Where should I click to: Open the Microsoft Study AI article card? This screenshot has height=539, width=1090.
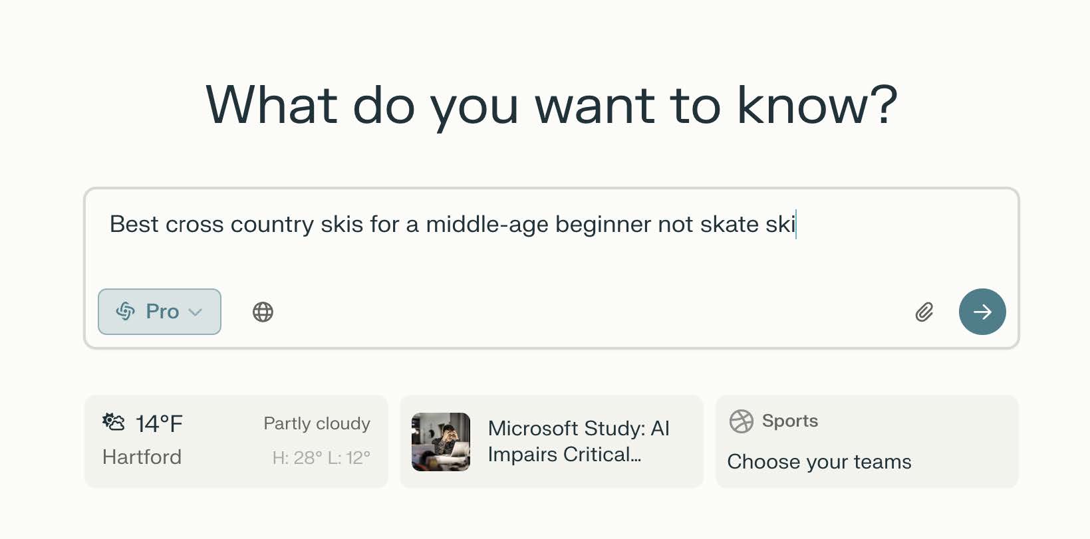tap(551, 441)
